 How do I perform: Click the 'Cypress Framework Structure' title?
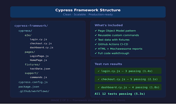point(88,10)
